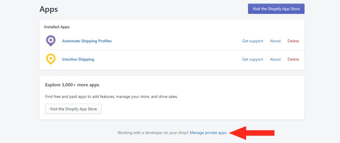Click the white Visit the Shopify App Store button
The height and width of the screenshot is (143, 340).
coord(73,109)
